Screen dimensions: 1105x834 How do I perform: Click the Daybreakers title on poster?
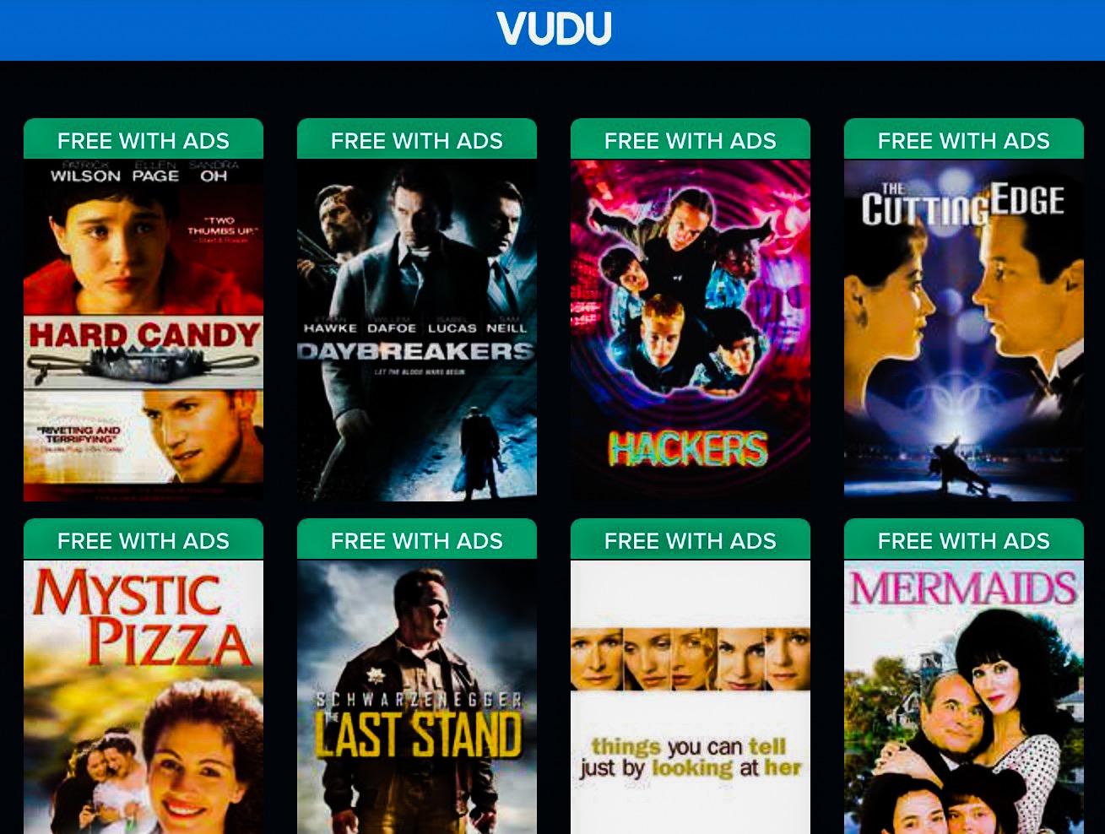point(416,351)
